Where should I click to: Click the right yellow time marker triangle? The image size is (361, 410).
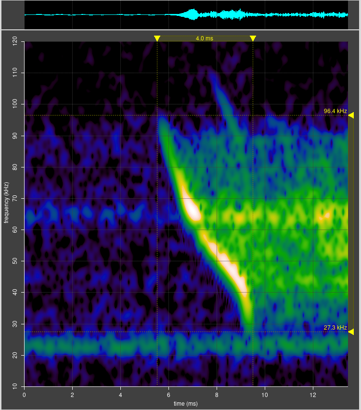pyautogui.click(x=253, y=38)
